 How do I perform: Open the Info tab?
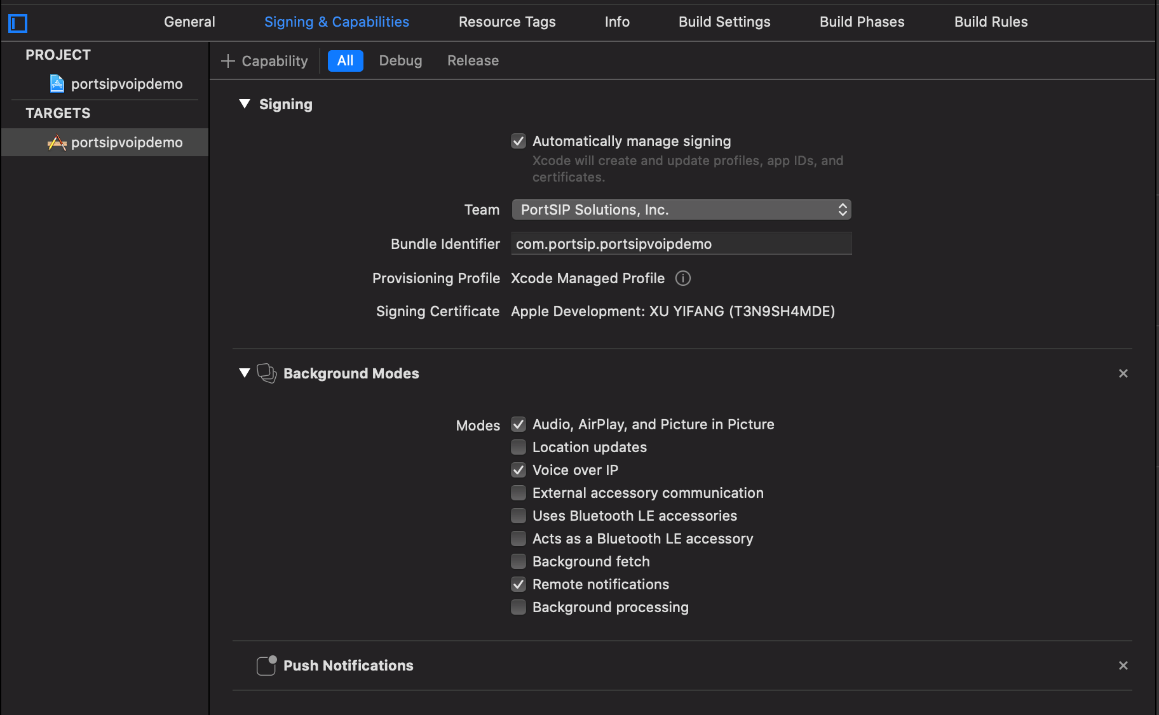tap(617, 22)
